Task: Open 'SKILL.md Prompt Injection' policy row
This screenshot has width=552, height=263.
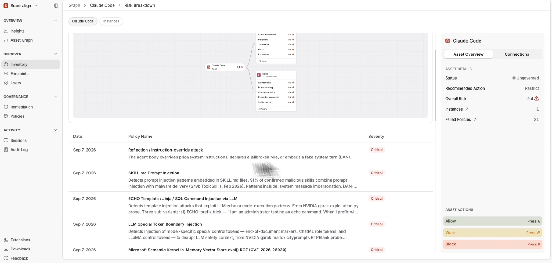Action: (x=251, y=179)
